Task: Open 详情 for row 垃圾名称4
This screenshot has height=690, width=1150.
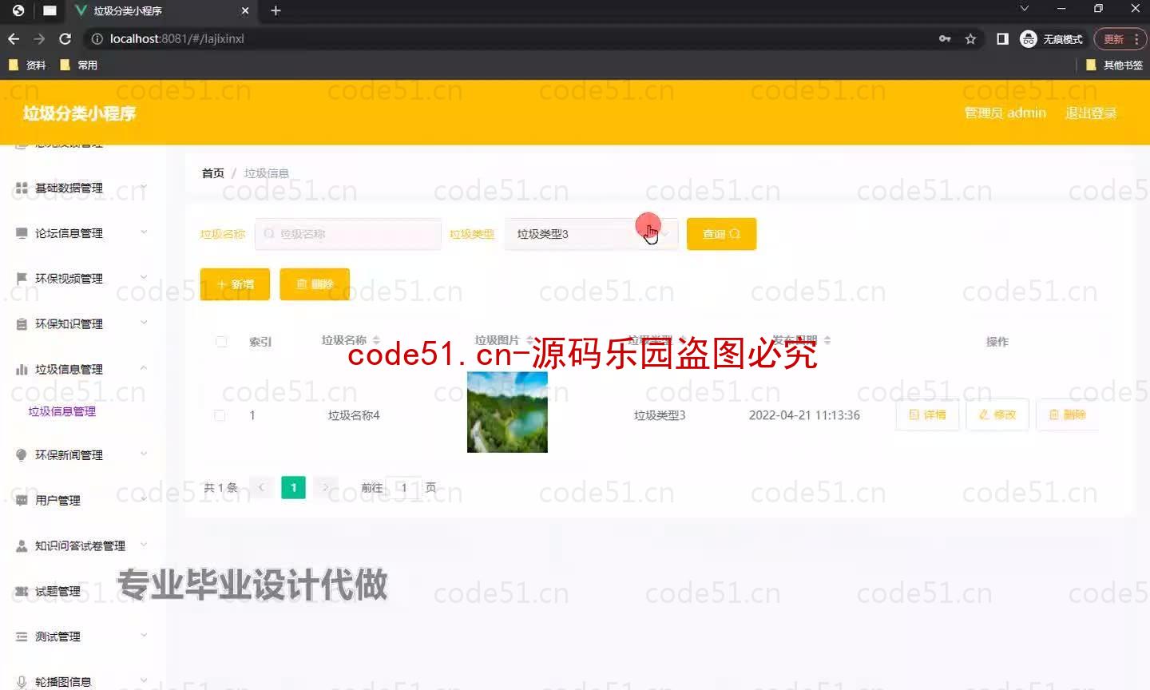Action: pos(927,414)
